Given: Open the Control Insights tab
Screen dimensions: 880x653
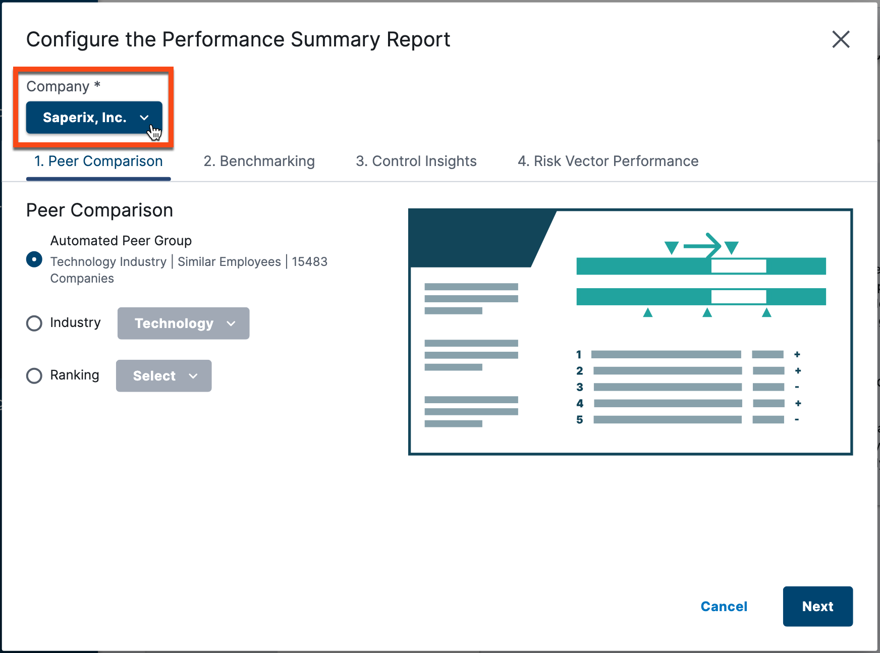Looking at the screenshot, I should tap(416, 161).
